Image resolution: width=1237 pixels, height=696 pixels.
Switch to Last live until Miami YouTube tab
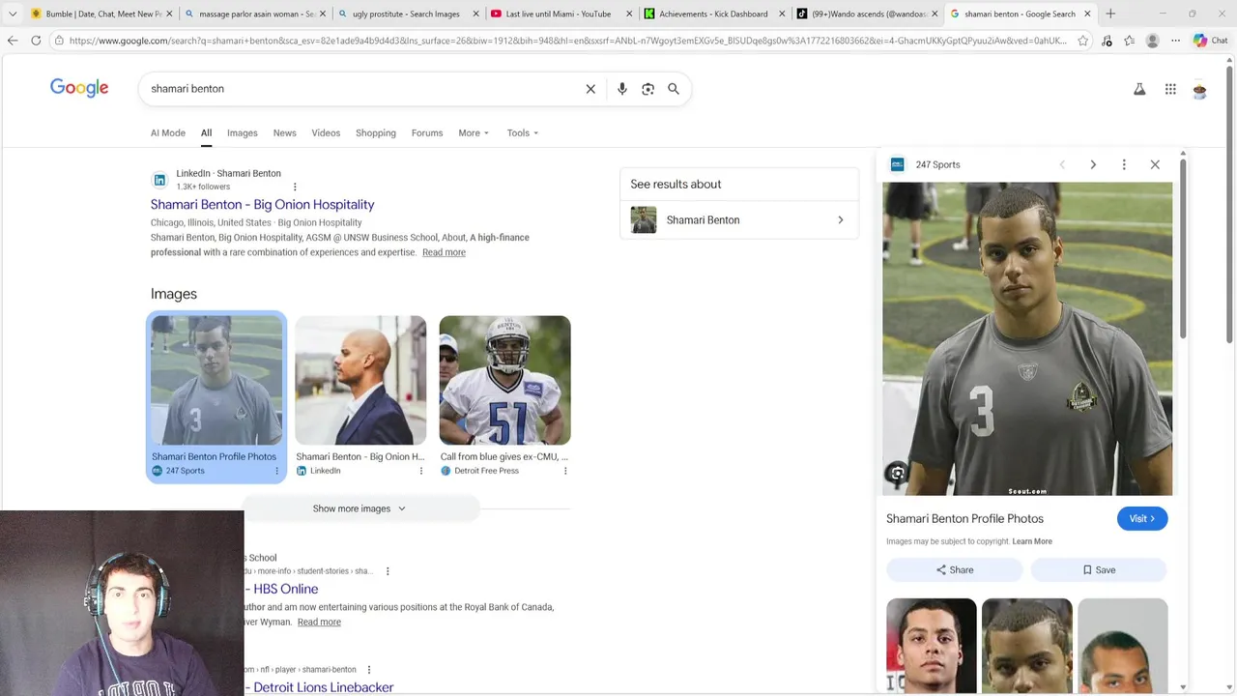tap(561, 14)
